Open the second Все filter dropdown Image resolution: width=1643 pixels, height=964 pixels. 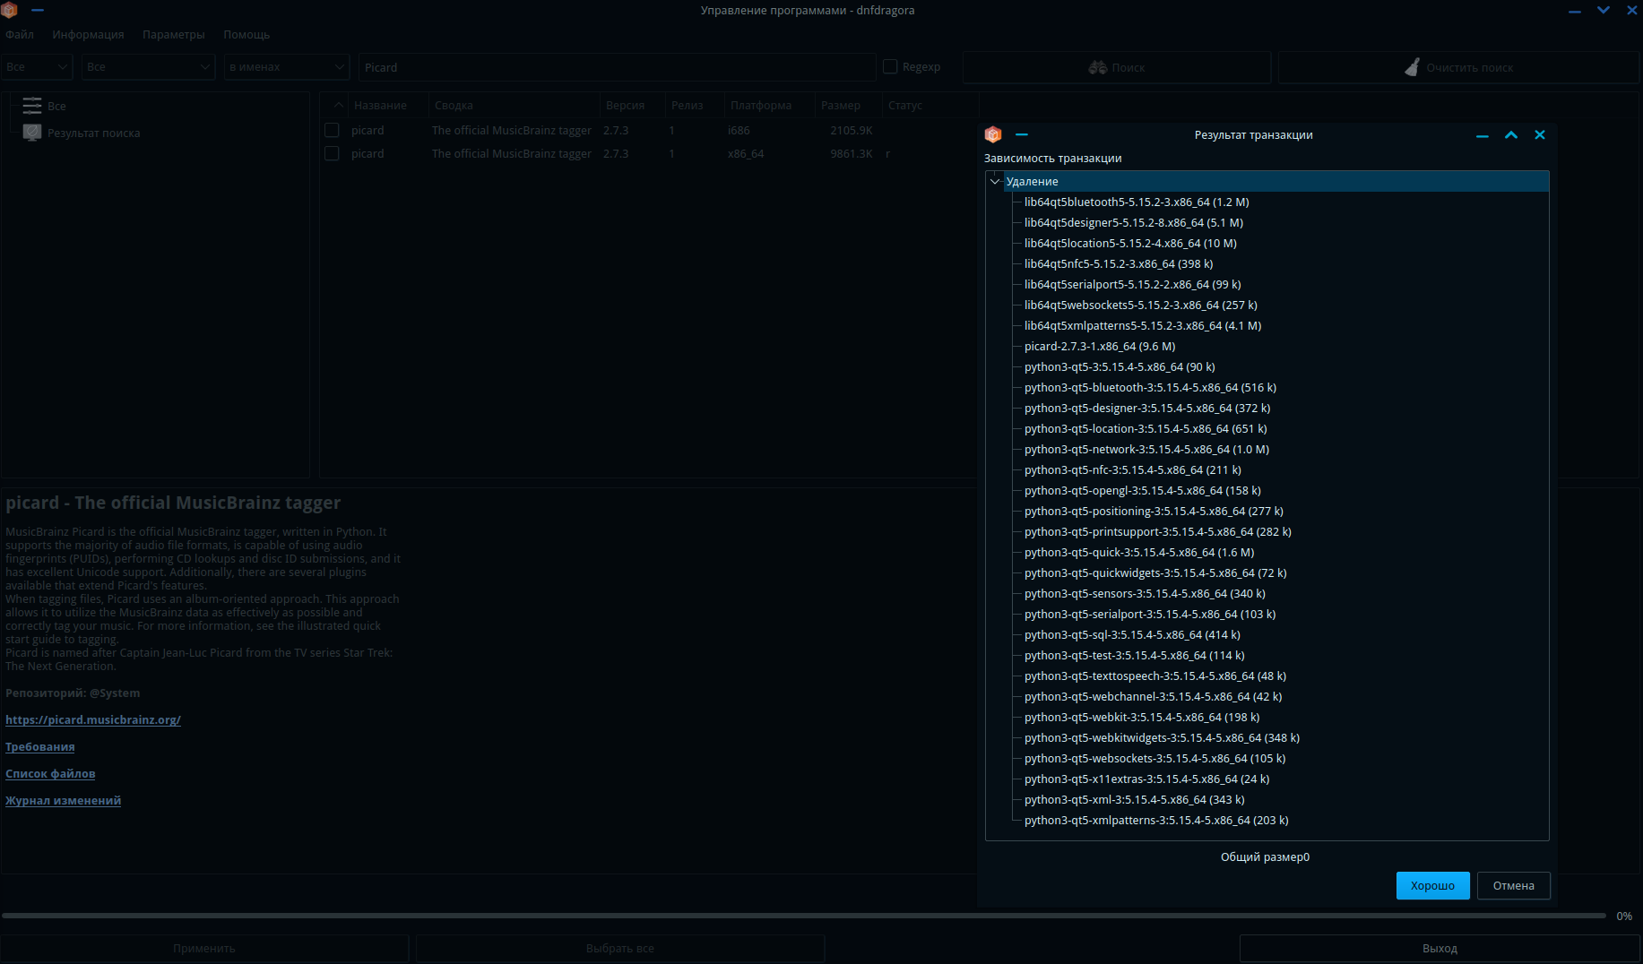coord(149,67)
